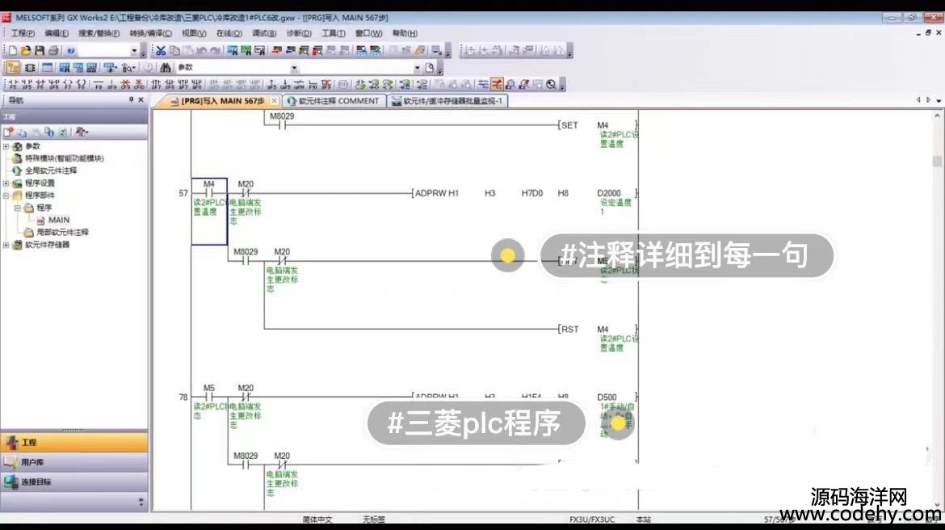Click the Open project folder icon
The image size is (945, 530).
pos(26,51)
